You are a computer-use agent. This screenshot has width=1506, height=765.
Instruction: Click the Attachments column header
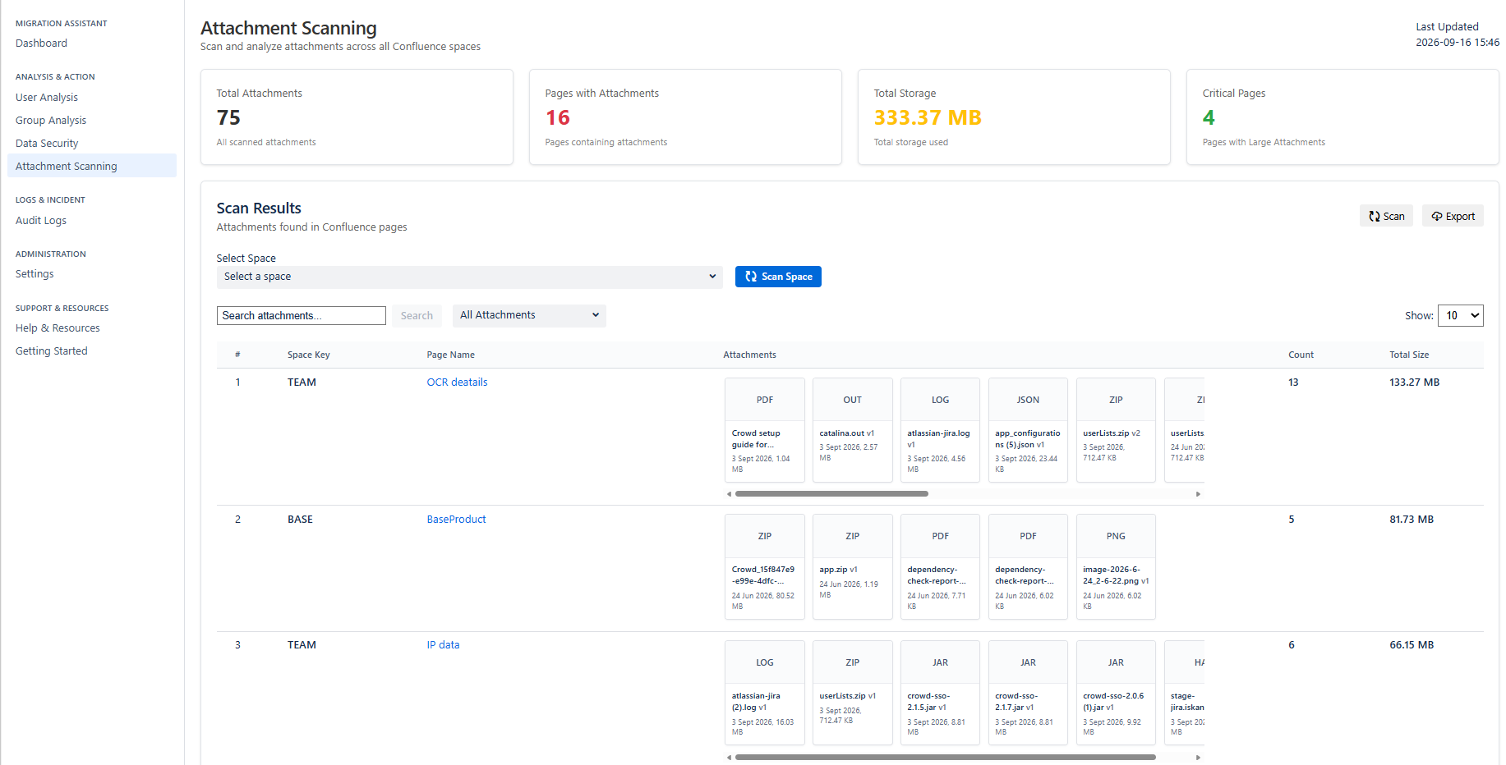point(749,355)
